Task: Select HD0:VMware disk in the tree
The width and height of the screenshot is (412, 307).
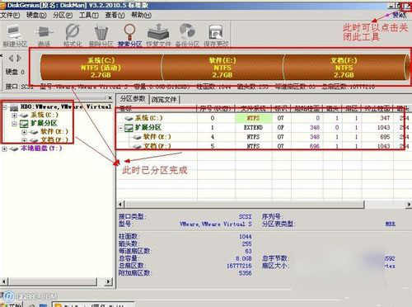Action: pos(66,106)
